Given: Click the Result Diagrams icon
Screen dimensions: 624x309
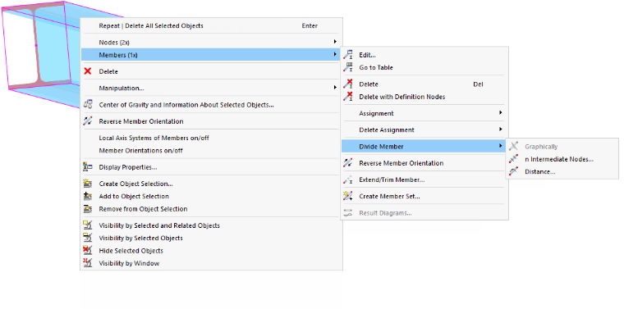Looking at the screenshot, I should (x=348, y=213).
